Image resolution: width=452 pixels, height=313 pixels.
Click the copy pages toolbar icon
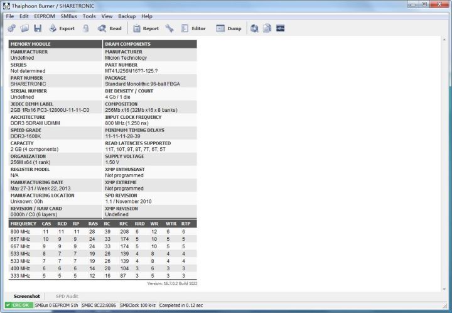(x=267, y=28)
